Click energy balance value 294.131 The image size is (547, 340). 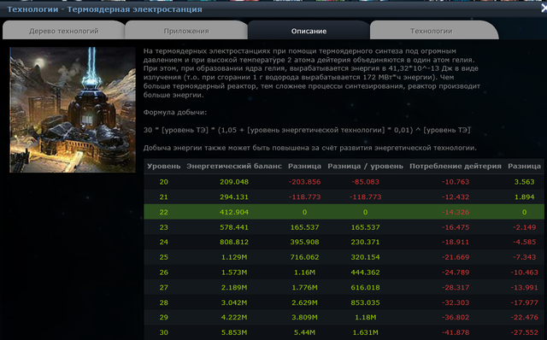coord(234,197)
